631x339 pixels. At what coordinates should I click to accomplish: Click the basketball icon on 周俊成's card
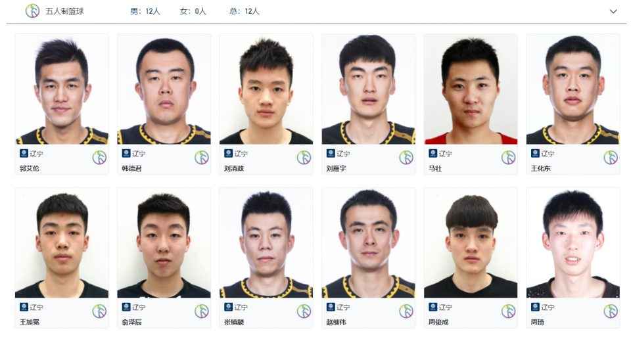click(508, 311)
